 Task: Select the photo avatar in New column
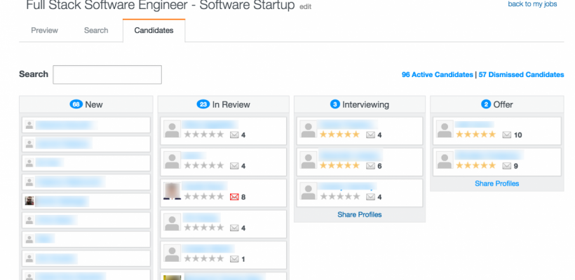(29, 201)
